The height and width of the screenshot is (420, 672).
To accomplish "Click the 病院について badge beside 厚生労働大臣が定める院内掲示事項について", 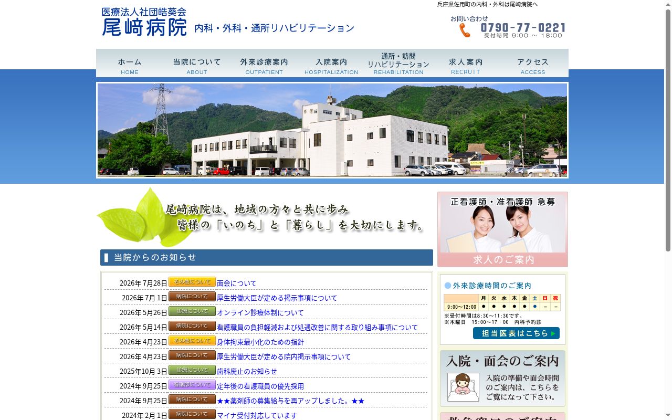I will [192, 355].
